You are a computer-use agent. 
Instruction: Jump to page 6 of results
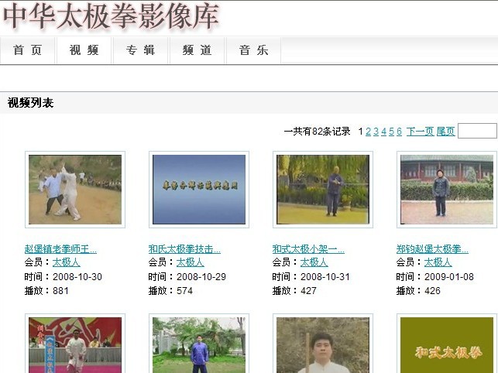tap(400, 132)
